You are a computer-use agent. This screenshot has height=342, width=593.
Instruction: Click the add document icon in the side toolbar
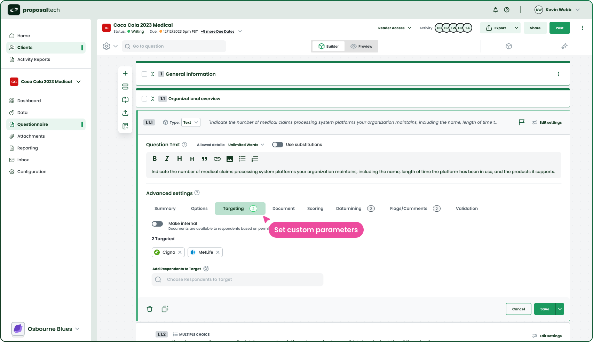pos(125,126)
